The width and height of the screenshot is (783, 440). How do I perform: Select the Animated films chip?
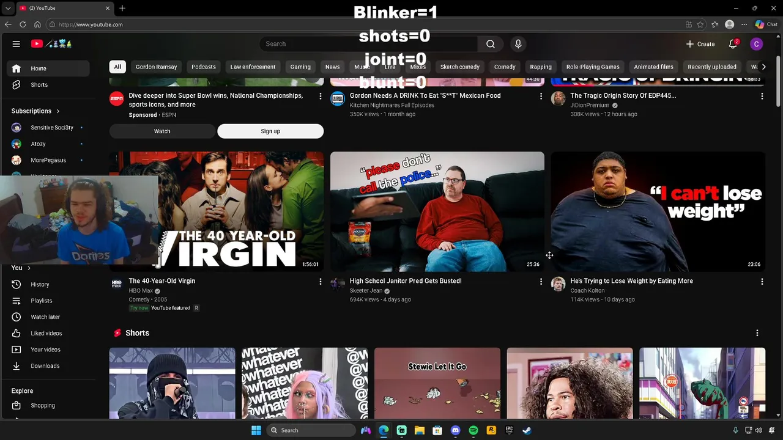(x=653, y=67)
